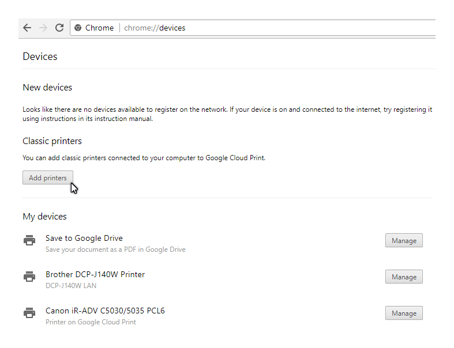454x348 pixels.
Task: Select the Save to Google Drive device name
Action: [84, 238]
